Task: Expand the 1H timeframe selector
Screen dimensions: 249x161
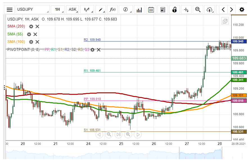Action: click(x=58, y=10)
